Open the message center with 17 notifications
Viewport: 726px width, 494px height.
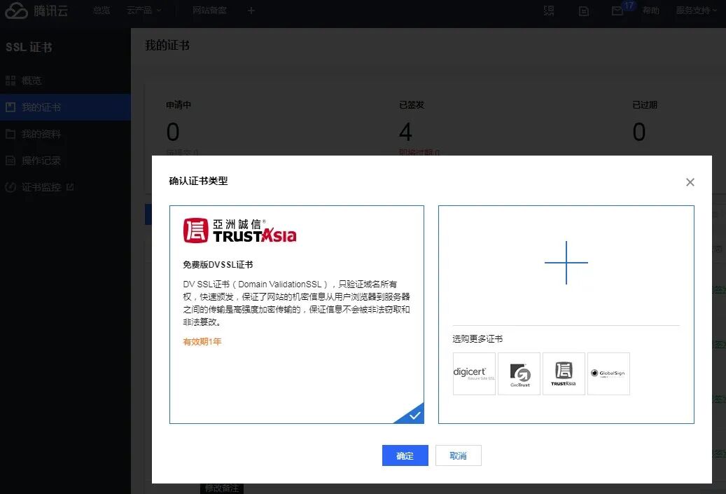click(x=619, y=11)
